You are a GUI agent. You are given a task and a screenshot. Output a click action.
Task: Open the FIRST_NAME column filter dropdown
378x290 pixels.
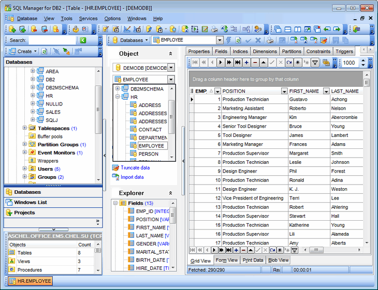pos(326,91)
